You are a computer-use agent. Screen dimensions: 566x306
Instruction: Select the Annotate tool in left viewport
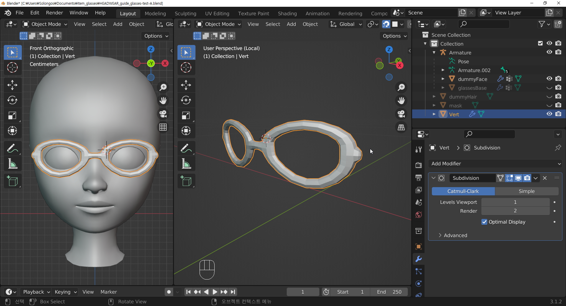click(12, 149)
